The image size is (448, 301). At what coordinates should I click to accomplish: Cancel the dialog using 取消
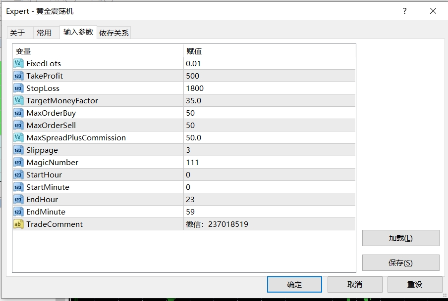click(x=355, y=284)
